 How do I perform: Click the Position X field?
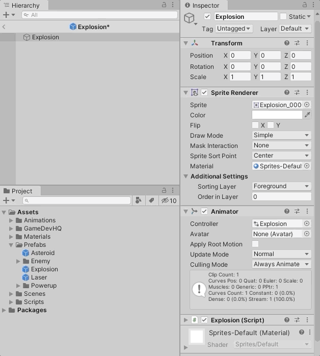click(240, 56)
